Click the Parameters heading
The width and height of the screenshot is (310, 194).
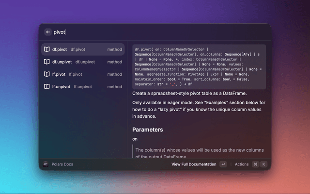pos(147,130)
